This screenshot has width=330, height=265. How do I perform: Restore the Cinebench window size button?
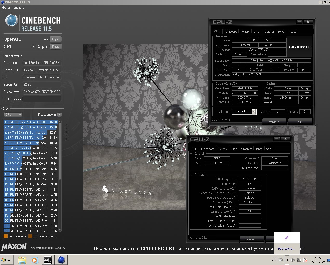point(325,2)
